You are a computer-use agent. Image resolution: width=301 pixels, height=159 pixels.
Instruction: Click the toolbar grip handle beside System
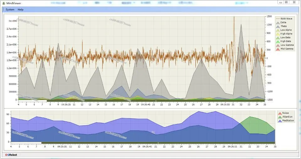tap(3, 9)
